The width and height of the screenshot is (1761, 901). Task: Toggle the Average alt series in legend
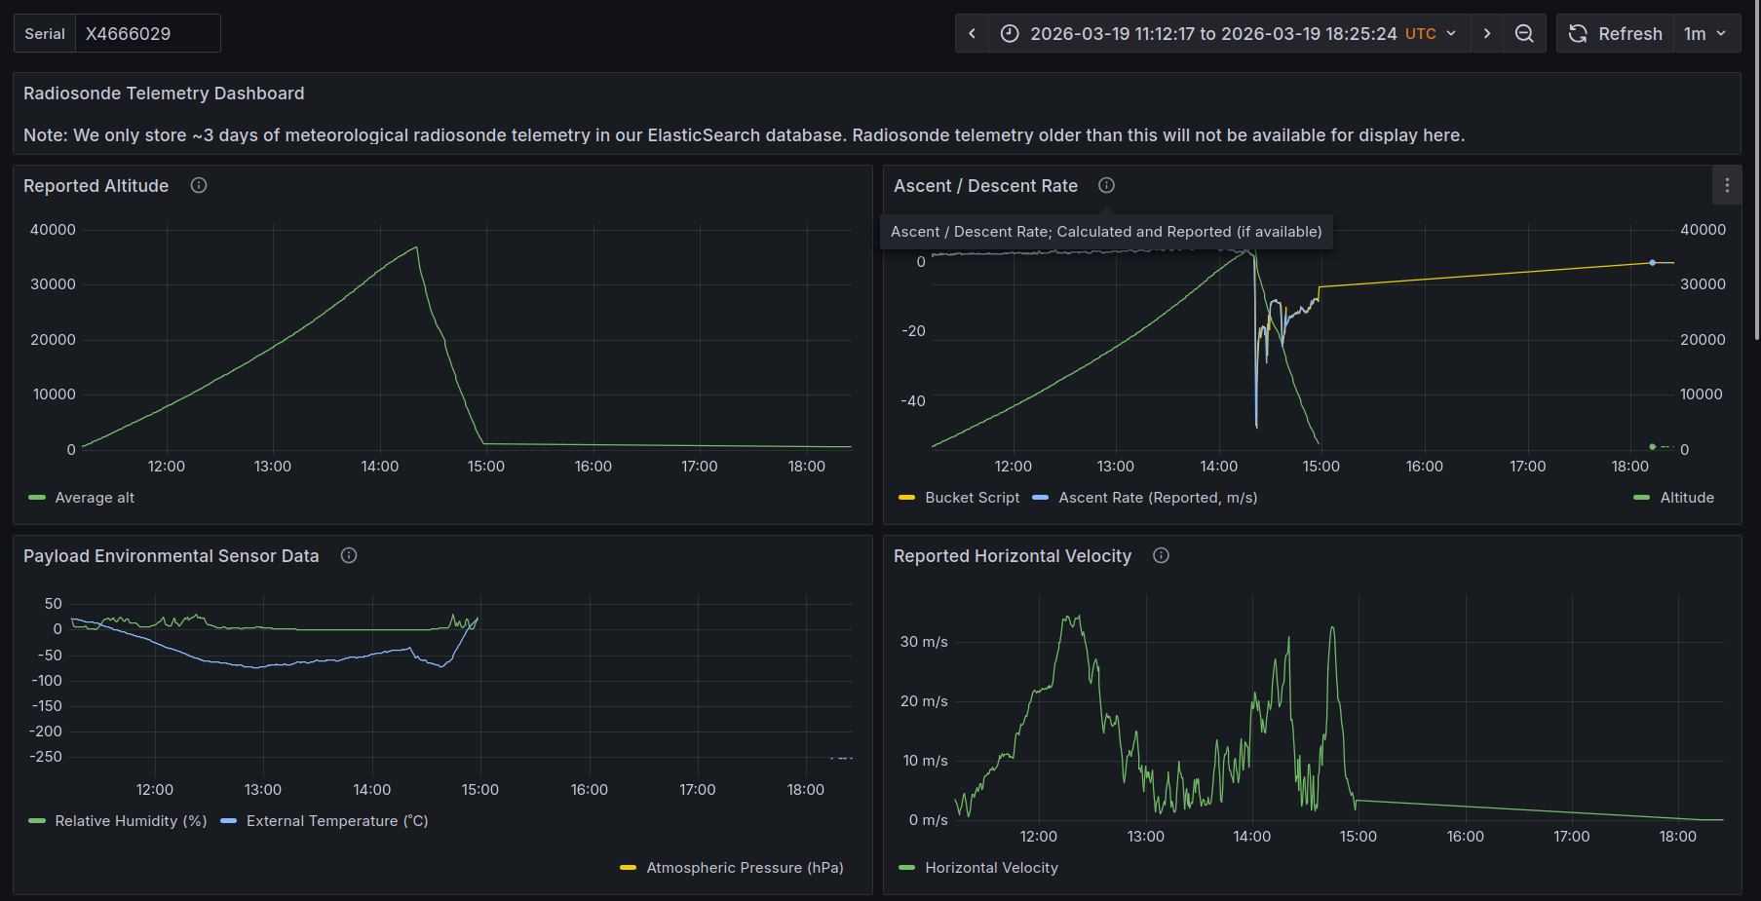click(95, 498)
